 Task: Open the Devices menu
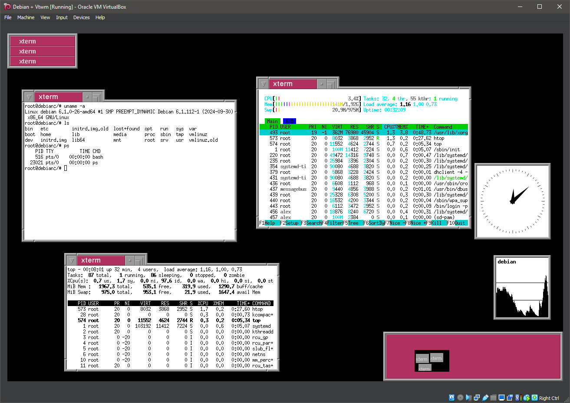[x=81, y=17]
